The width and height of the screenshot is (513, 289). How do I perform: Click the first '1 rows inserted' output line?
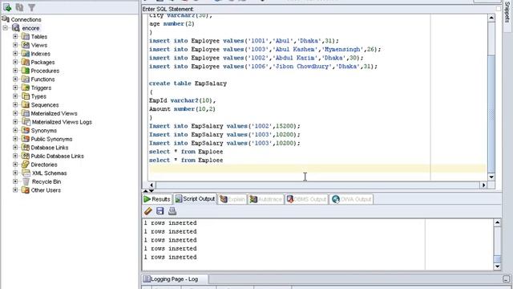click(171, 223)
